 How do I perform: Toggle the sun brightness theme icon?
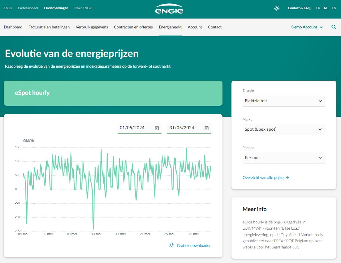(x=277, y=8)
